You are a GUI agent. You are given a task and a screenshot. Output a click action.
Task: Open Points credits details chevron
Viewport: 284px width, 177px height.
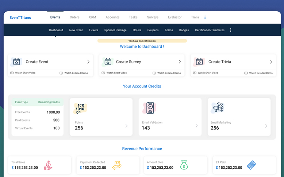click(127, 126)
